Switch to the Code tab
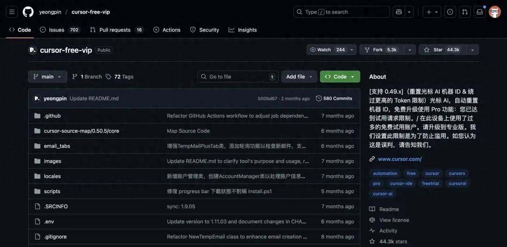The height and width of the screenshot is (247, 507). click(20, 30)
